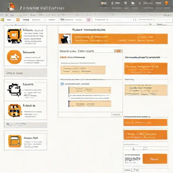Select the beige highlighted box under the orange heading
The width and height of the screenshot is (173, 173).
[83, 70]
